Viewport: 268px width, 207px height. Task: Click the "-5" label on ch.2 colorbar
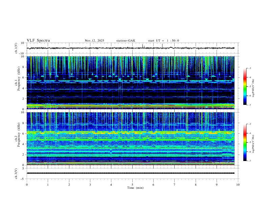(249, 142)
